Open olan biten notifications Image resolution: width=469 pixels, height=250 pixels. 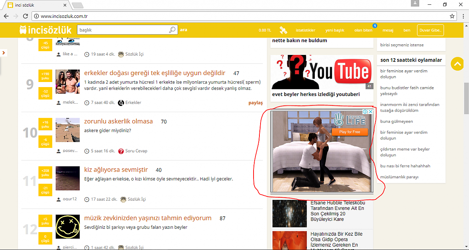pos(363,30)
